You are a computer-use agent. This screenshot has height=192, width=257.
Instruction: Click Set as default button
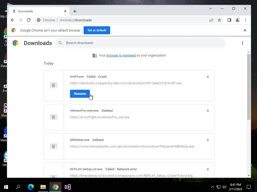click(x=97, y=30)
